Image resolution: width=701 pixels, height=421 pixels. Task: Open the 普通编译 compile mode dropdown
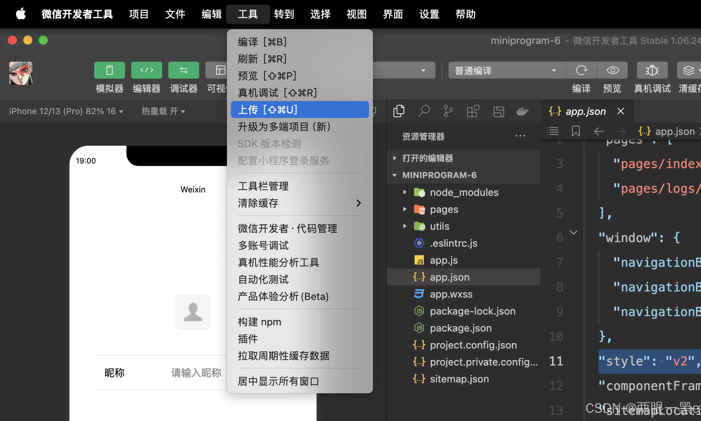pos(507,70)
